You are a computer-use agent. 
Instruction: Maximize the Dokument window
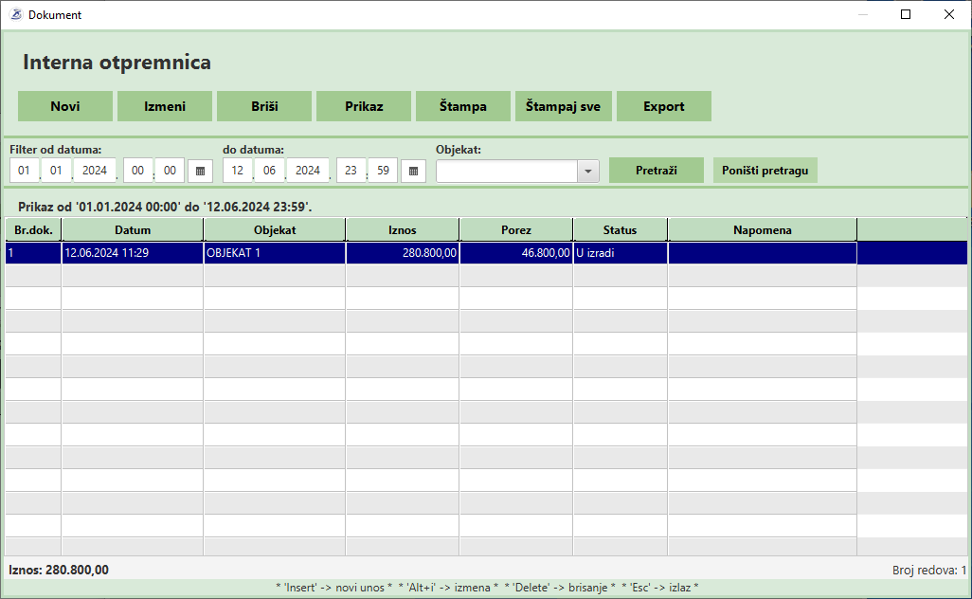click(906, 14)
